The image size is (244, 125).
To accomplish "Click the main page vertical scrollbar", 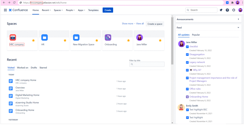I will (172, 41).
